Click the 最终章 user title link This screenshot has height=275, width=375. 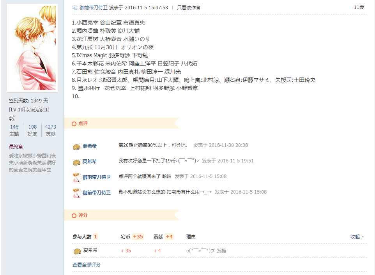tap(16, 147)
